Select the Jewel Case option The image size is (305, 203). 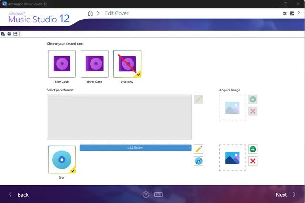pyautogui.click(x=94, y=63)
